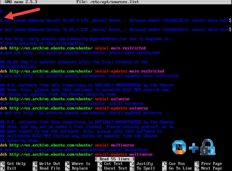
Task: Run the ^T To Spell shortcut
Action: (142, 168)
